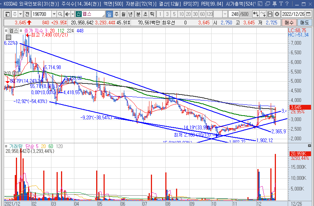The width and height of the screenshot is (314, 206).
Task: Click the stock code field 196700
Action: [42, 14]
